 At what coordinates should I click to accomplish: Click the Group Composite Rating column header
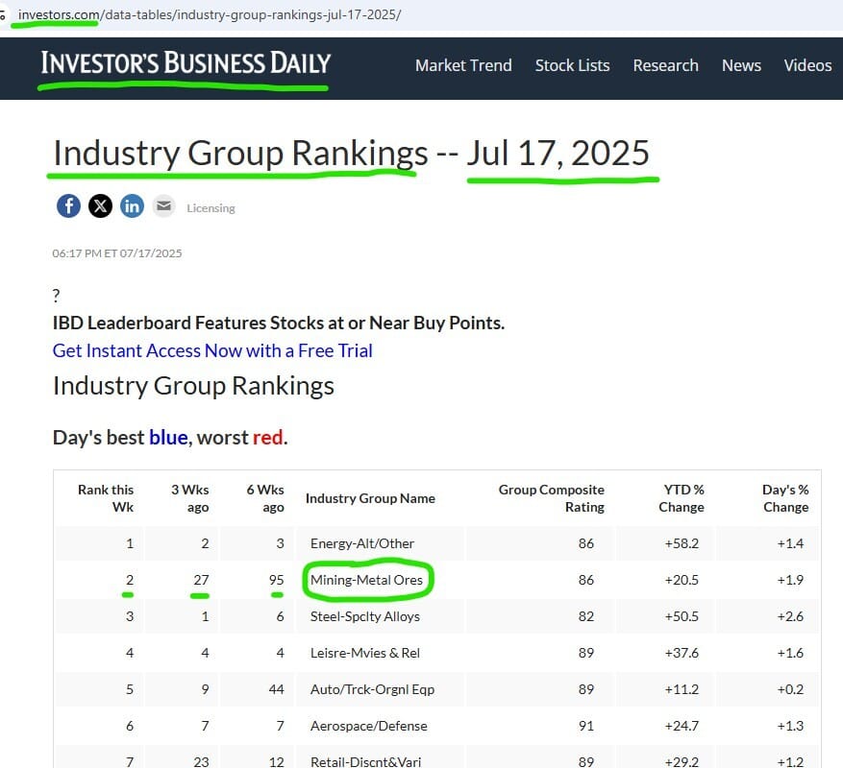tap(551, 498)
